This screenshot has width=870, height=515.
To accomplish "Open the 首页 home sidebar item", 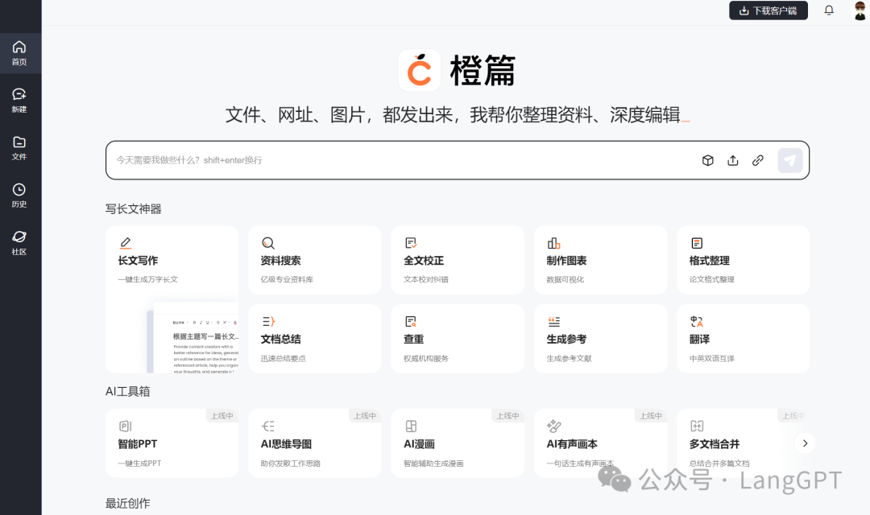I will coord(19,53).
